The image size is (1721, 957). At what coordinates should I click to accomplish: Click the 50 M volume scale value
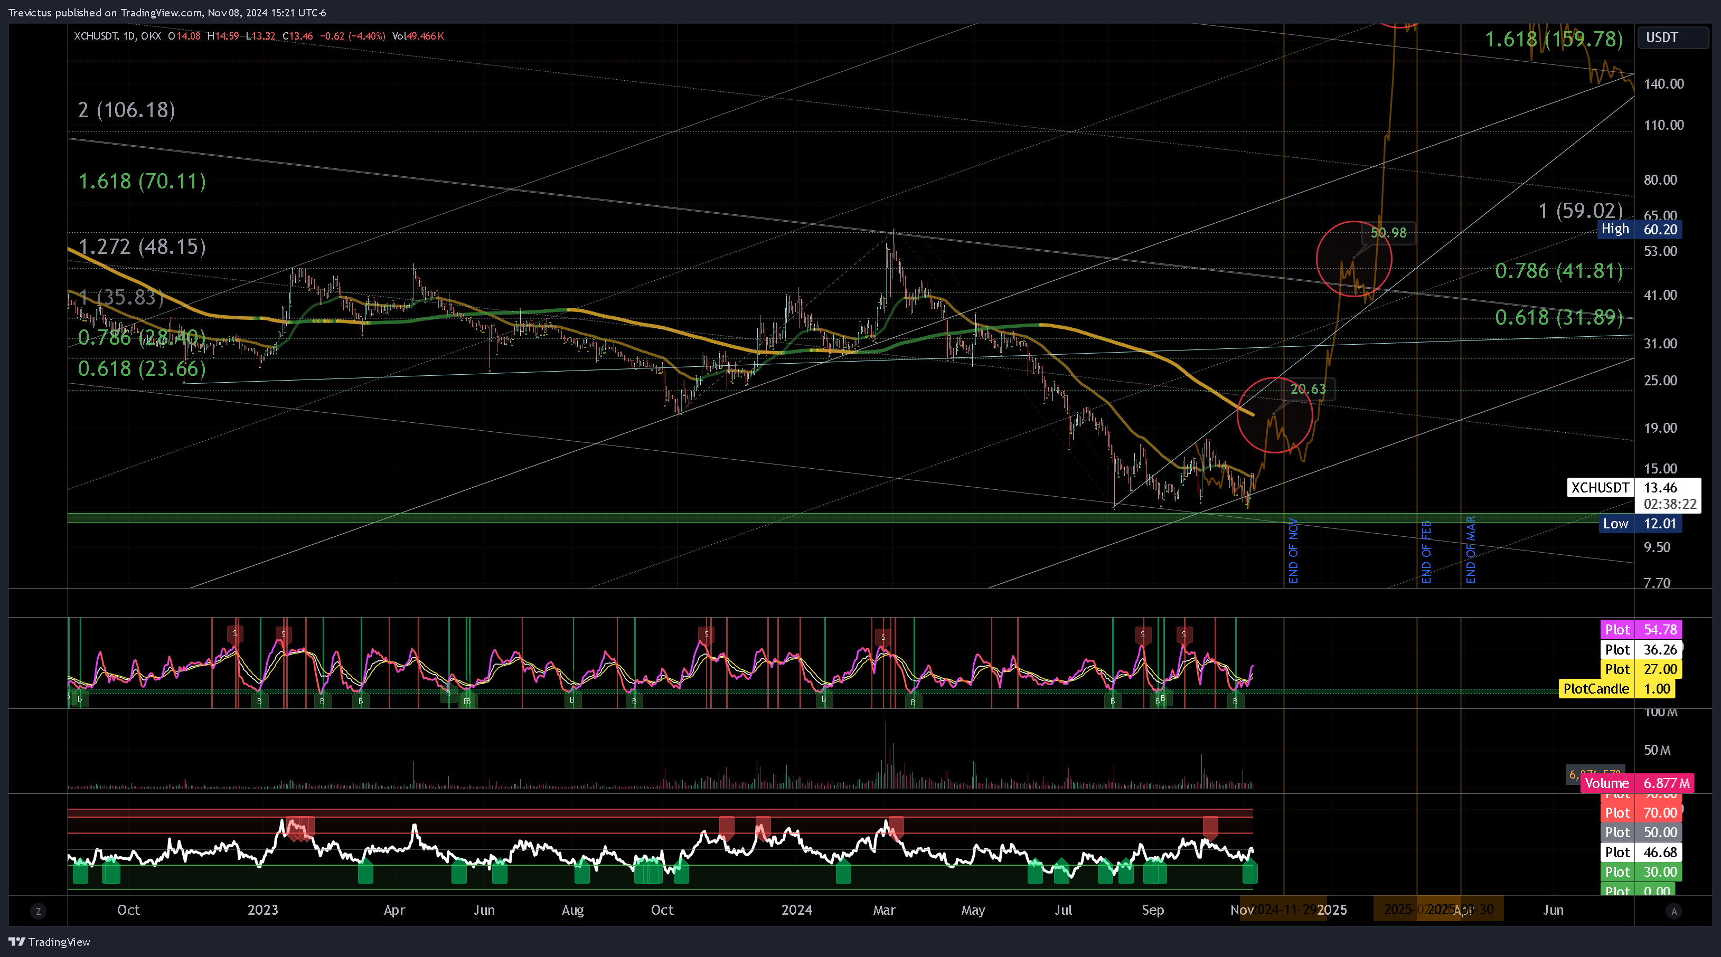coord(1657,750)
